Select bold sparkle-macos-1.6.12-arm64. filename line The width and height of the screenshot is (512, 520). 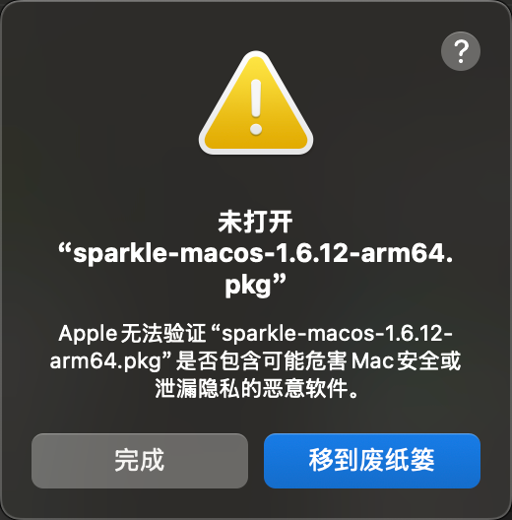click(x=256, y=253)
